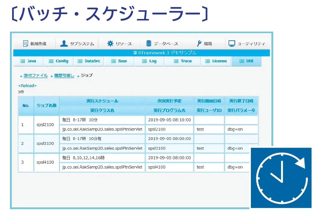Click the large clock schedule icon
This screenshot has width=320, height=217.
click(281, 178)
